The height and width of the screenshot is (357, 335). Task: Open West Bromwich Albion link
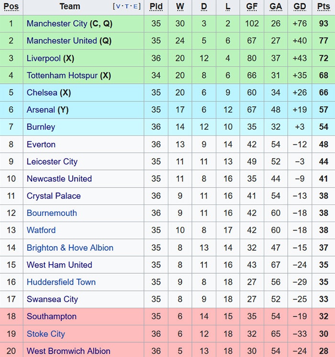[x=68, y=351]
